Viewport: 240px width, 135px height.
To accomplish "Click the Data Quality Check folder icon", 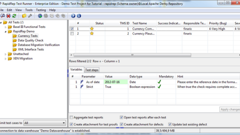I will pos(15,40).
